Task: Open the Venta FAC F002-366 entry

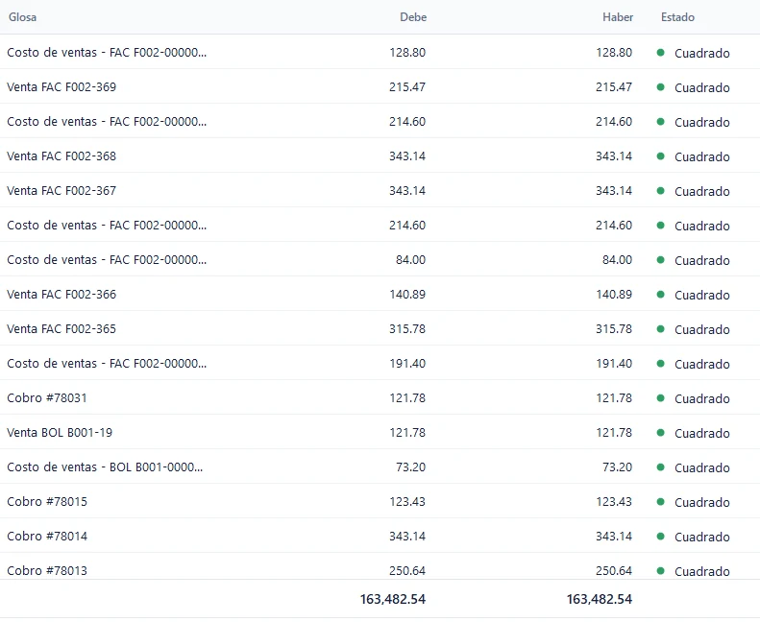Action: tap(61, 295)
